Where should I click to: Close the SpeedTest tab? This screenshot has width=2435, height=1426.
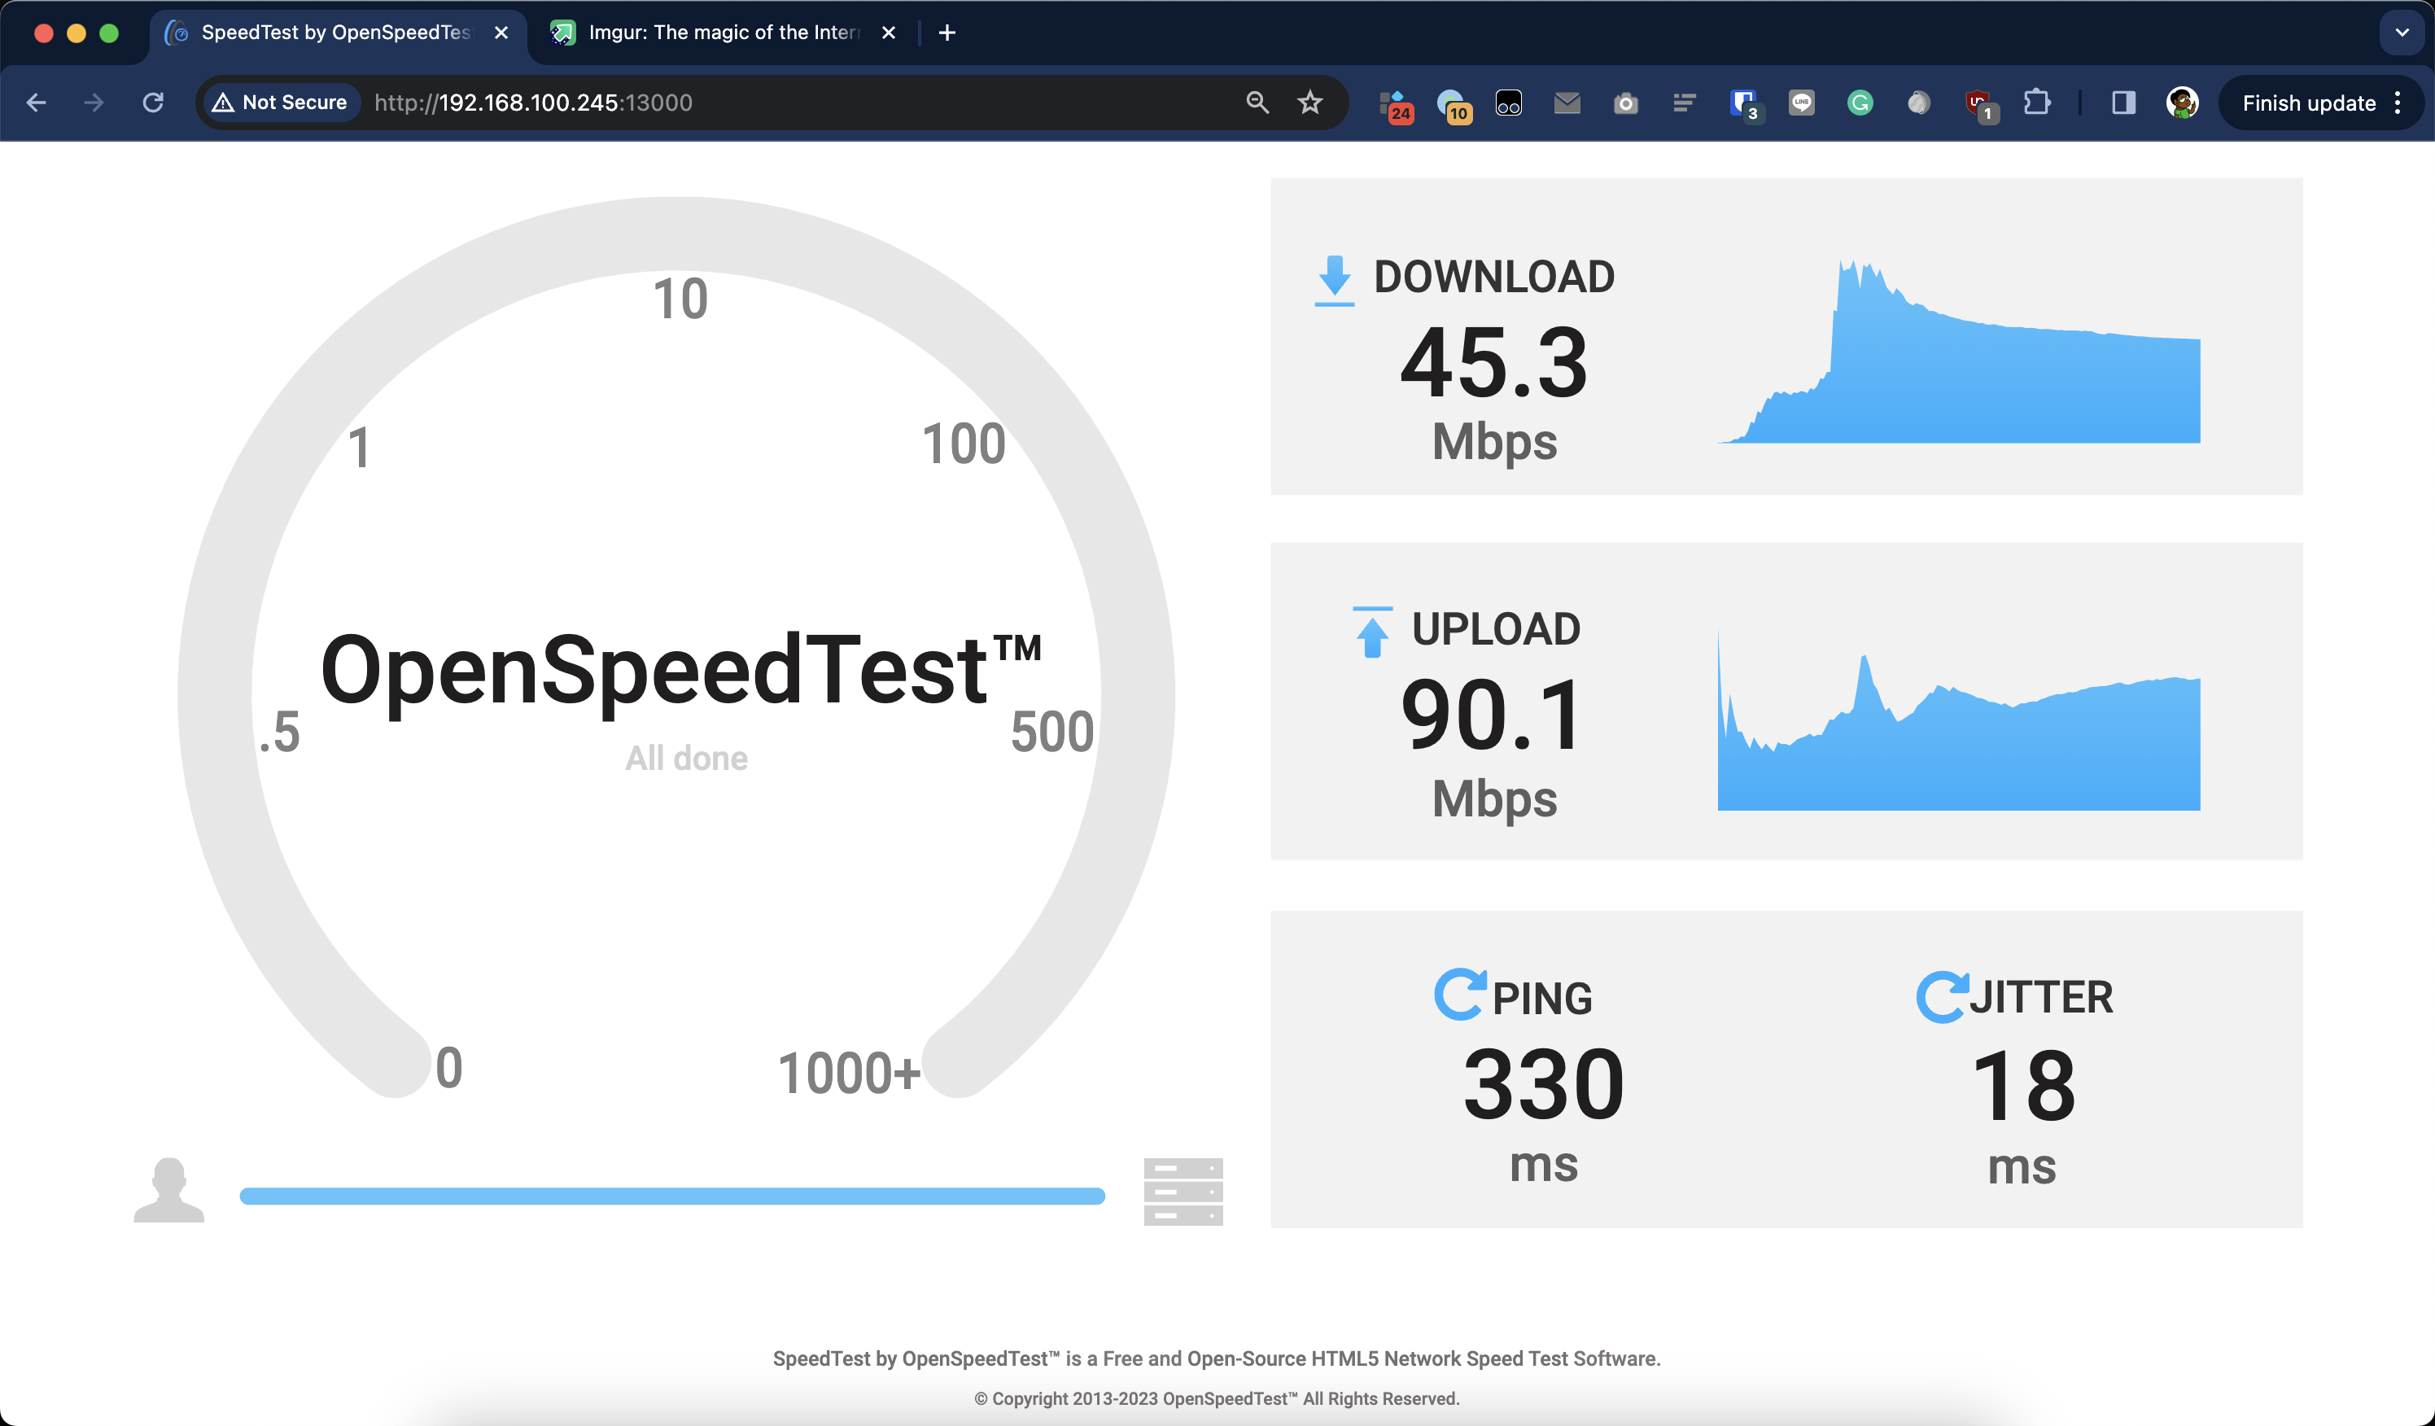[501, 33]
